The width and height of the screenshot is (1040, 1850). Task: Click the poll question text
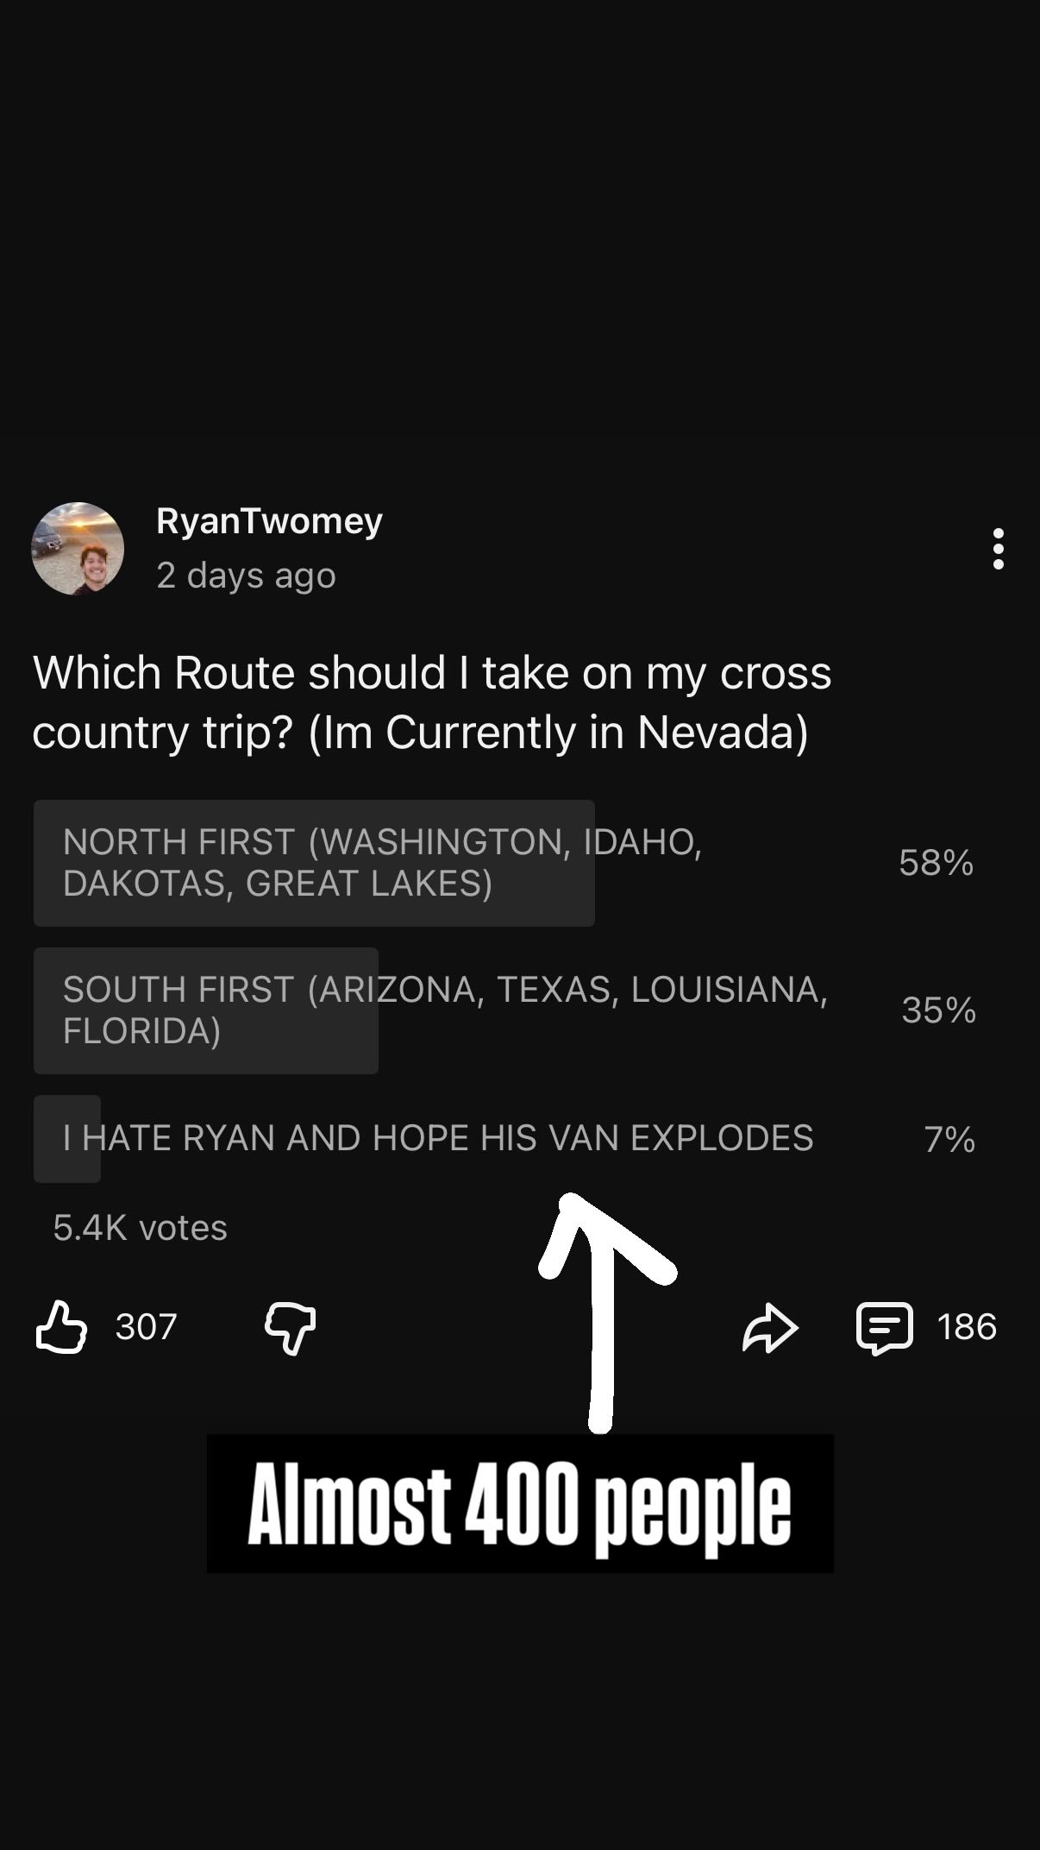point(431,702)
